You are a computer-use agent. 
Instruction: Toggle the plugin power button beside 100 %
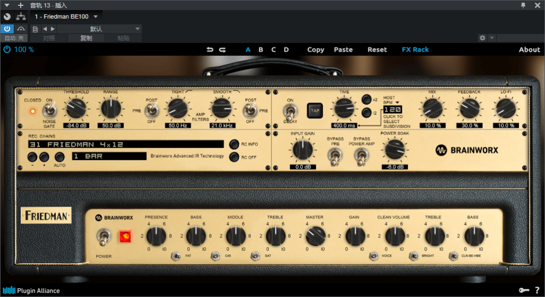point(6,49)
